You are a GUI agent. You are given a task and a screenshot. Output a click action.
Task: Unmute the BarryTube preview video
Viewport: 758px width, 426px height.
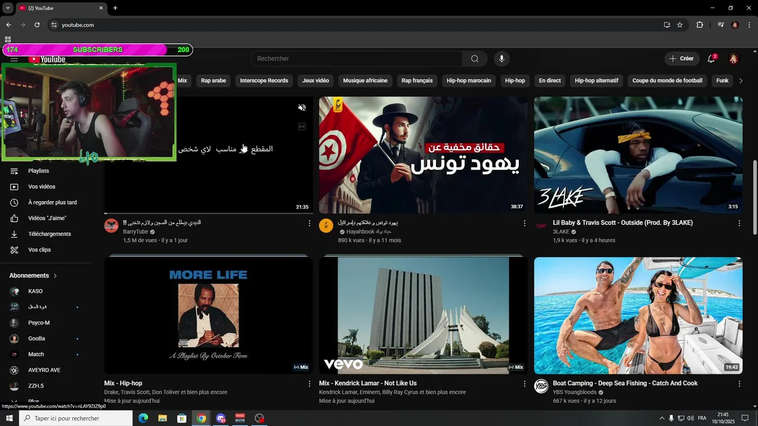[x=302, y=108]
